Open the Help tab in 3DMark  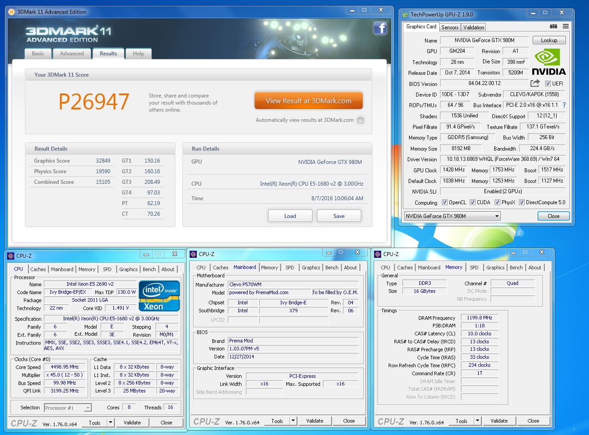point(139,54)
